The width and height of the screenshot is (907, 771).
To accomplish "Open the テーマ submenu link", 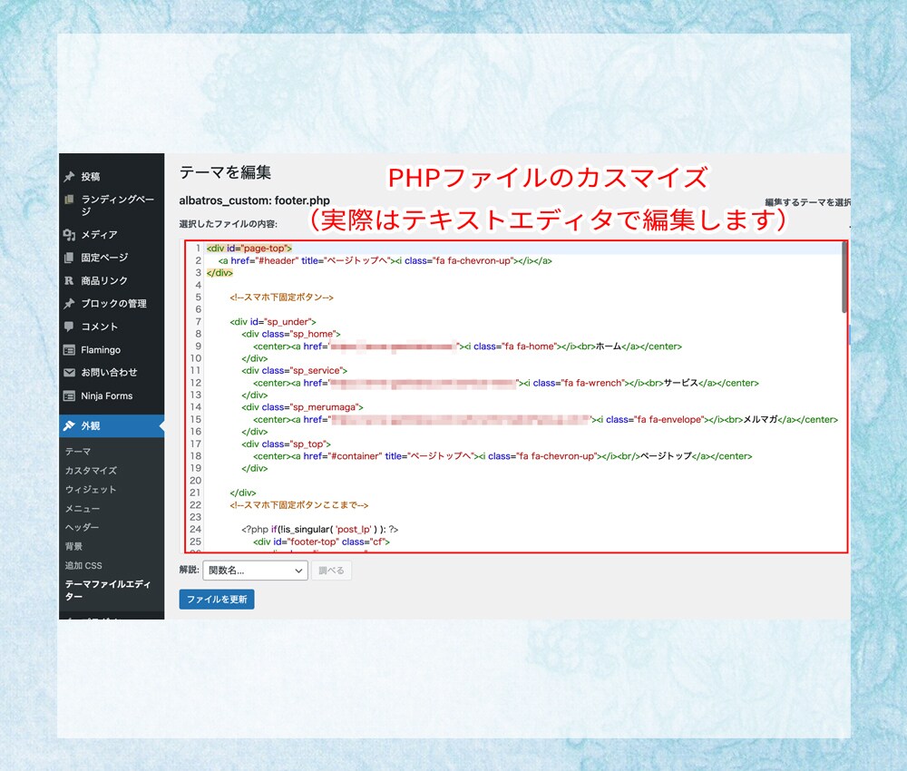I will (x=78, y=452).
